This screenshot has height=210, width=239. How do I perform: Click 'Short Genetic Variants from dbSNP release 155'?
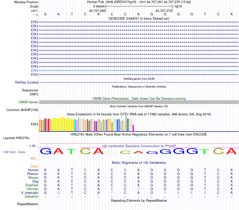(139, 106)
